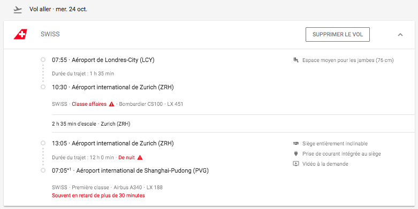418x209 pixels.
Task: Click flight number 'LX 451'
Action: pos(175,104)
